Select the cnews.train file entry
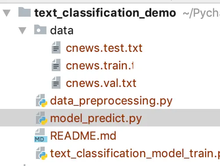The image size is (220, 166). click(99, 65)
